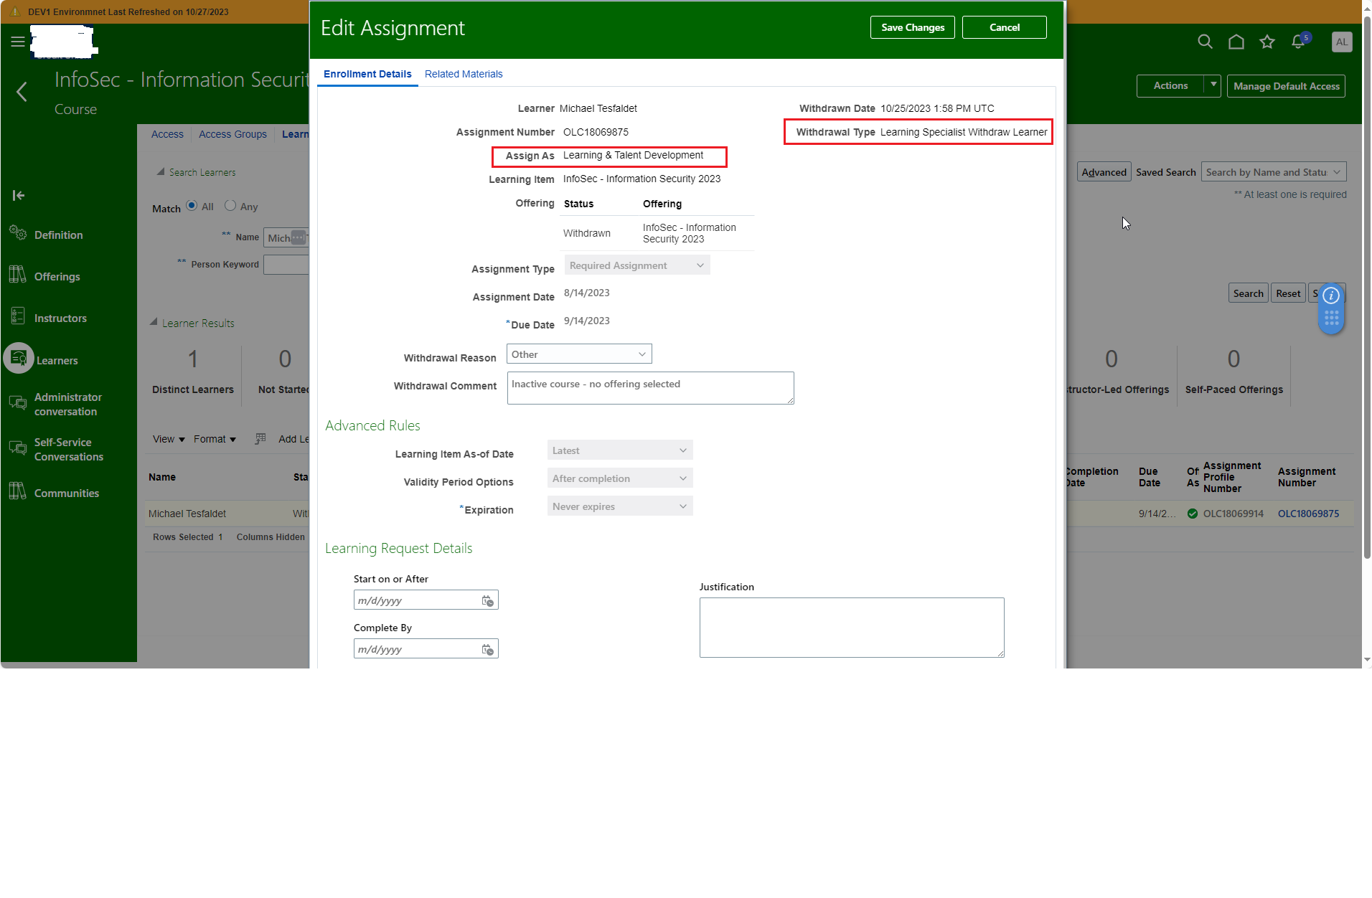Select the Any match radio button
Screen dimensions: 1372x898
point(230,206)
